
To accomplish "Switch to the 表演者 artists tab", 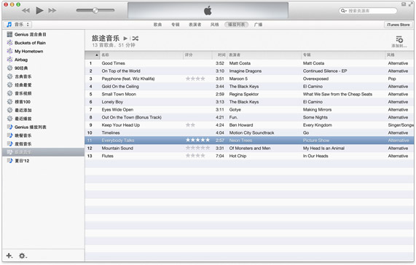I will [195, 25].
